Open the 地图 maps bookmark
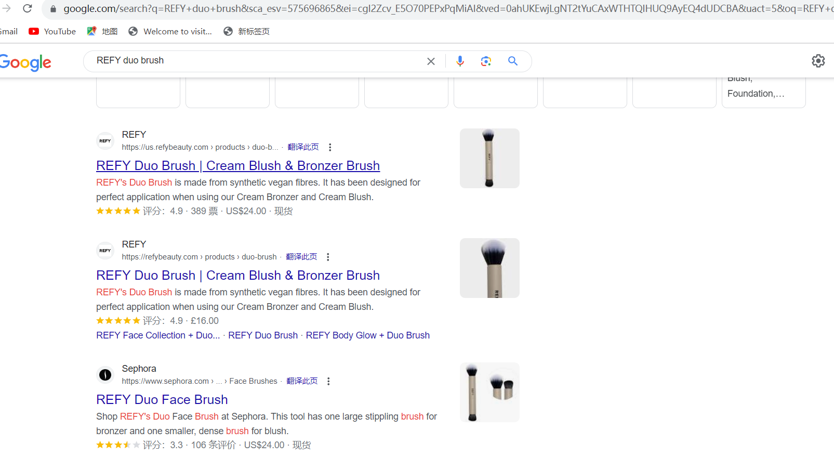834x469 pixels. point(102,31)
